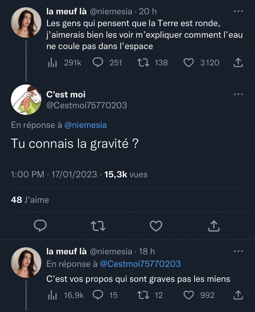This screenshot has width=255, height=312.
Task: Open the @Cestmoi75770203 reply-to link
Action: (140, 264)
